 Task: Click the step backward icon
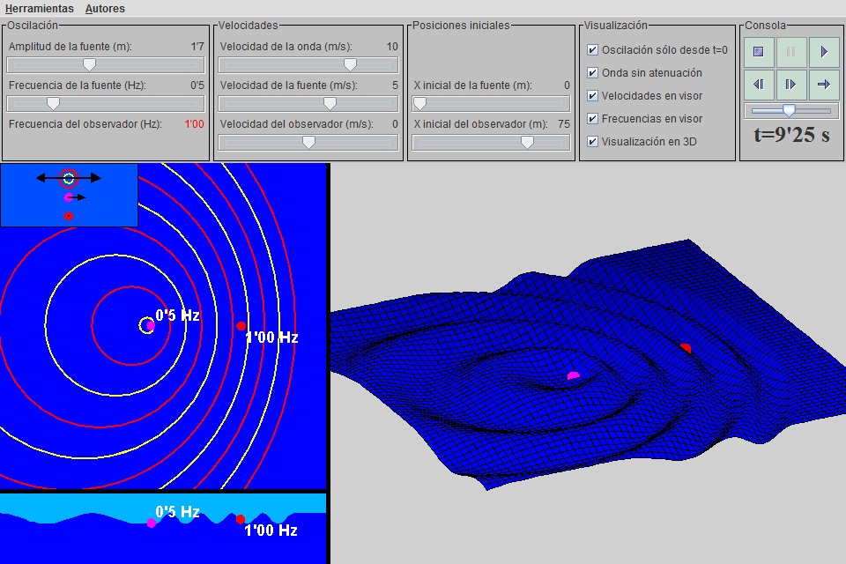[759, 85]
